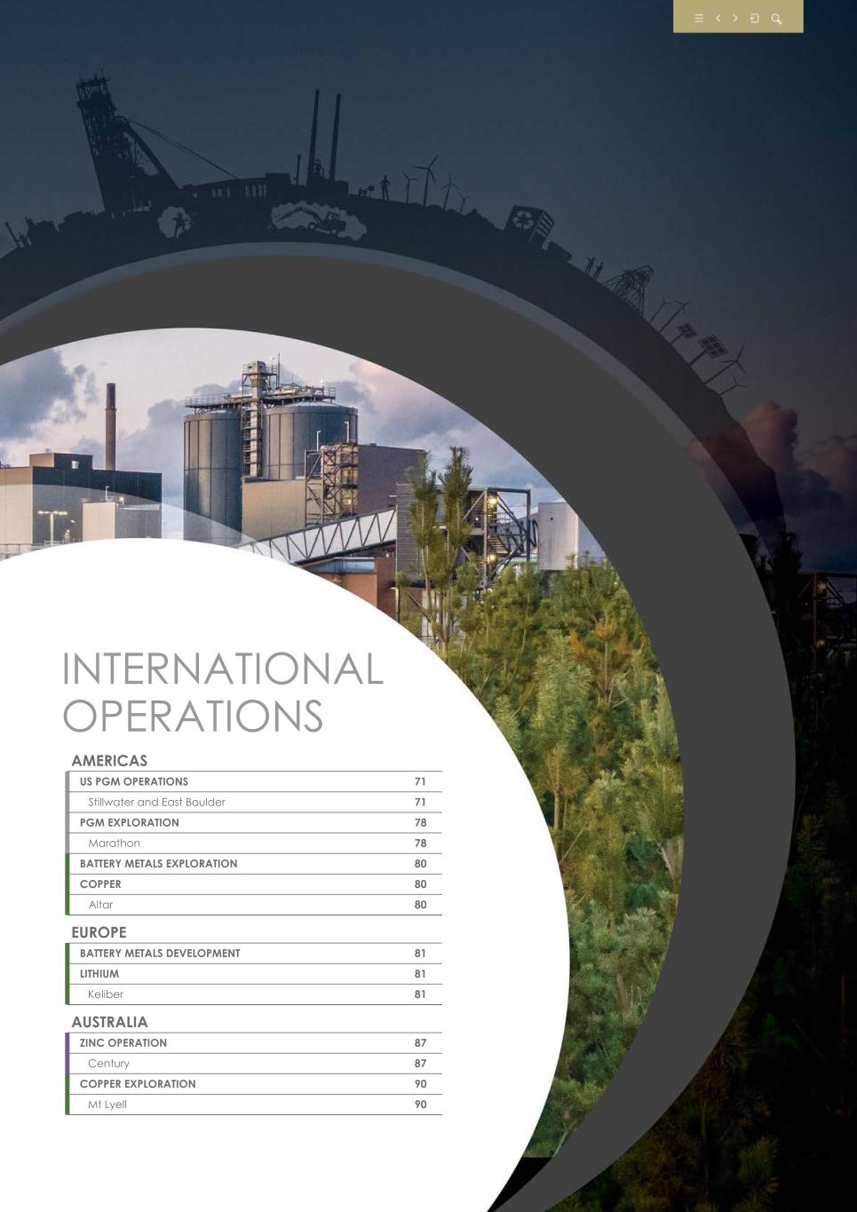Open the search magnifier icon

pyautogui.click(x=776, y=19)
